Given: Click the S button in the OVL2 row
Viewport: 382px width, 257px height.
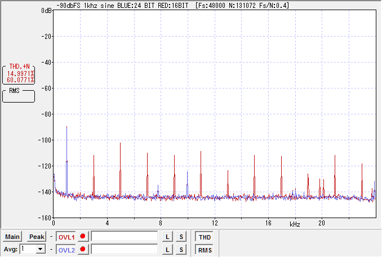Looking at the screenshot, I should click(x=181, y=250).
